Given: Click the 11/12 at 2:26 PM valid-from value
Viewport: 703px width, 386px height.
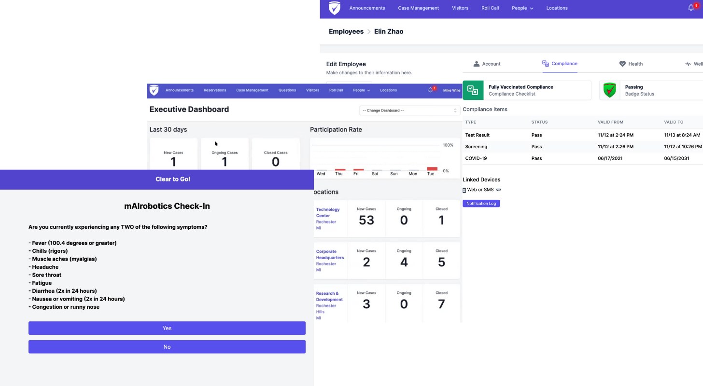Looking at the screenshot, I should tap(616, 147).
